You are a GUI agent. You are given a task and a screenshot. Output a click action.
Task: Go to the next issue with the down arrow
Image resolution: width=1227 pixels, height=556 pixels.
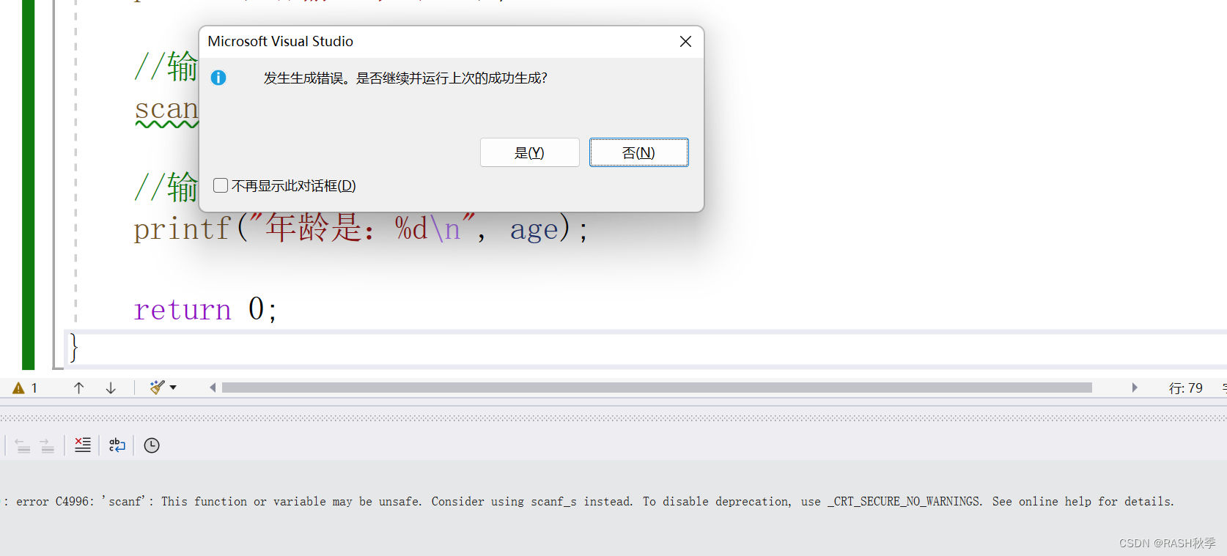111,388
